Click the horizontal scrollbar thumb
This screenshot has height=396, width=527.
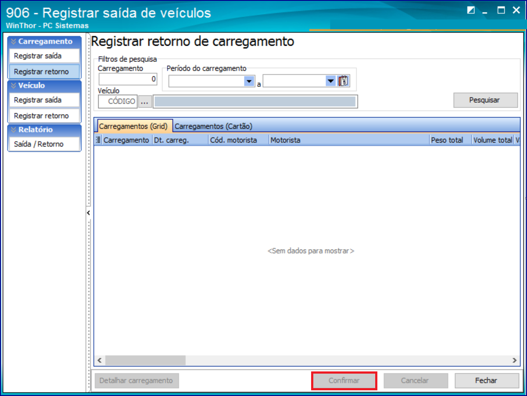coord(145,360)
